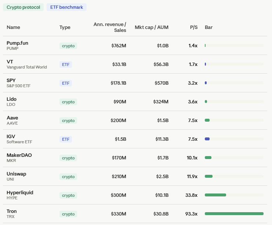Click the Tron row's full green bar

[x=234, y=214]
